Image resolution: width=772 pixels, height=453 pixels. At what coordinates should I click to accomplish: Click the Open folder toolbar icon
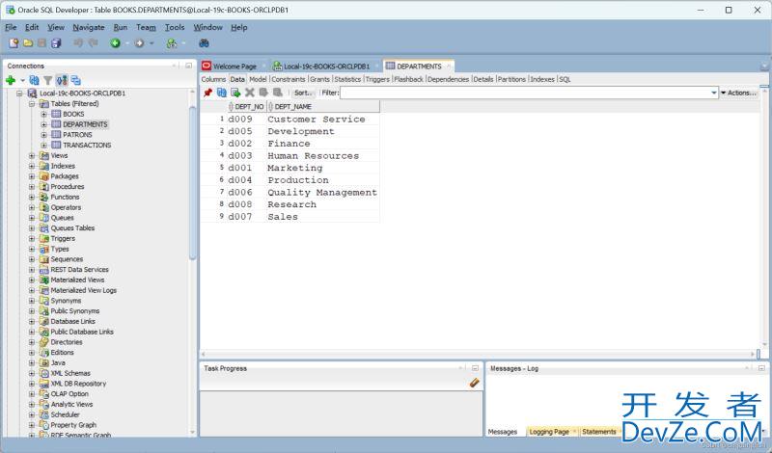(28, 43)
